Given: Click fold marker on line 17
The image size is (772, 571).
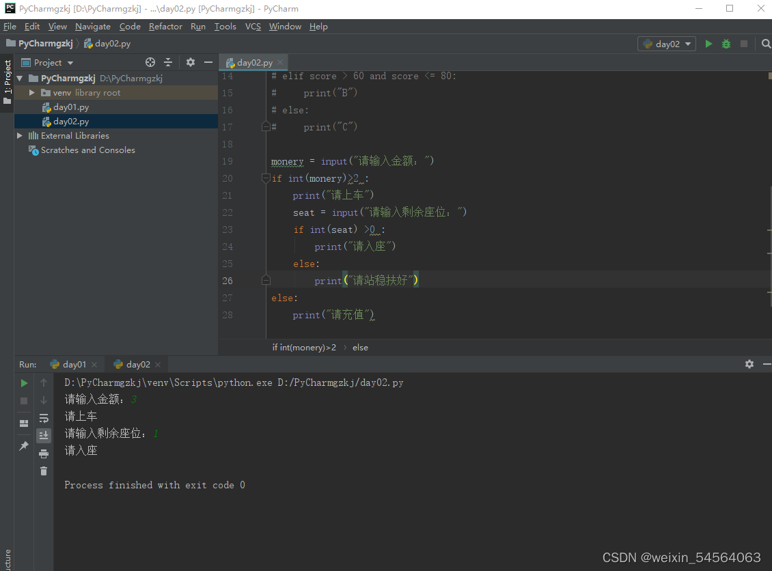Looking at the screenshot, I should click(266, 127).
